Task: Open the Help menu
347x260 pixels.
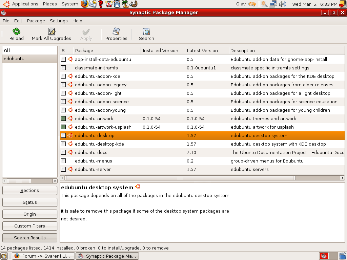Action: (77, 21)
